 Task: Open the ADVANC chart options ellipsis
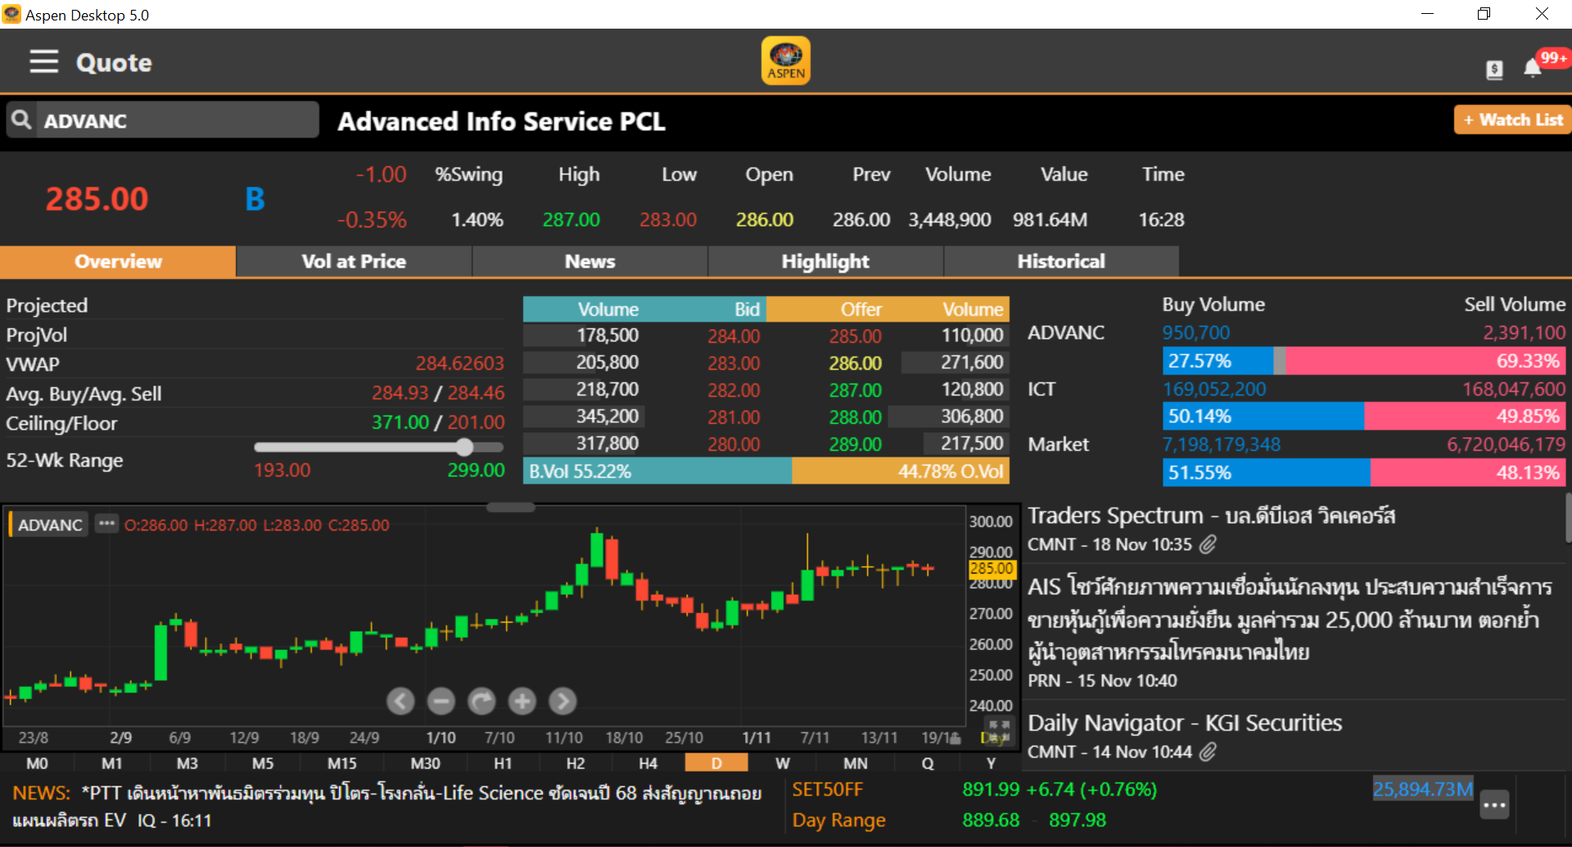[x=106, y=524]
